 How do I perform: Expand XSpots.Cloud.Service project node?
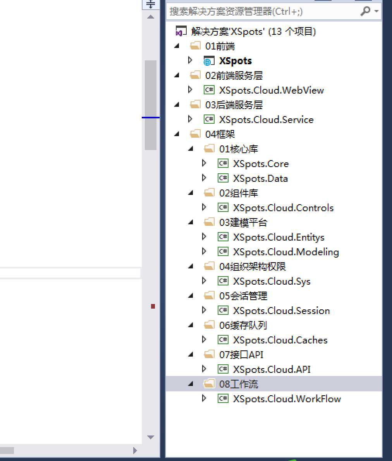point(190,119)
